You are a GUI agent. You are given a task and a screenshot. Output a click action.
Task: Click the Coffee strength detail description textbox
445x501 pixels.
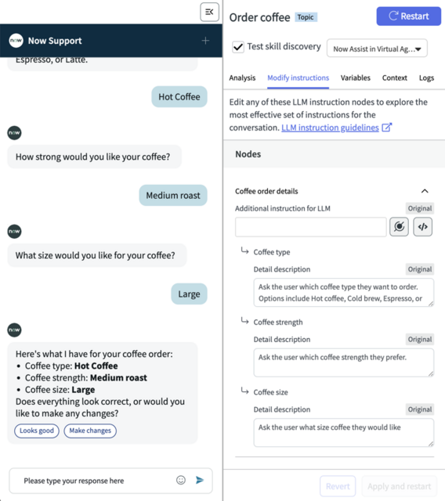click(344, 362)
